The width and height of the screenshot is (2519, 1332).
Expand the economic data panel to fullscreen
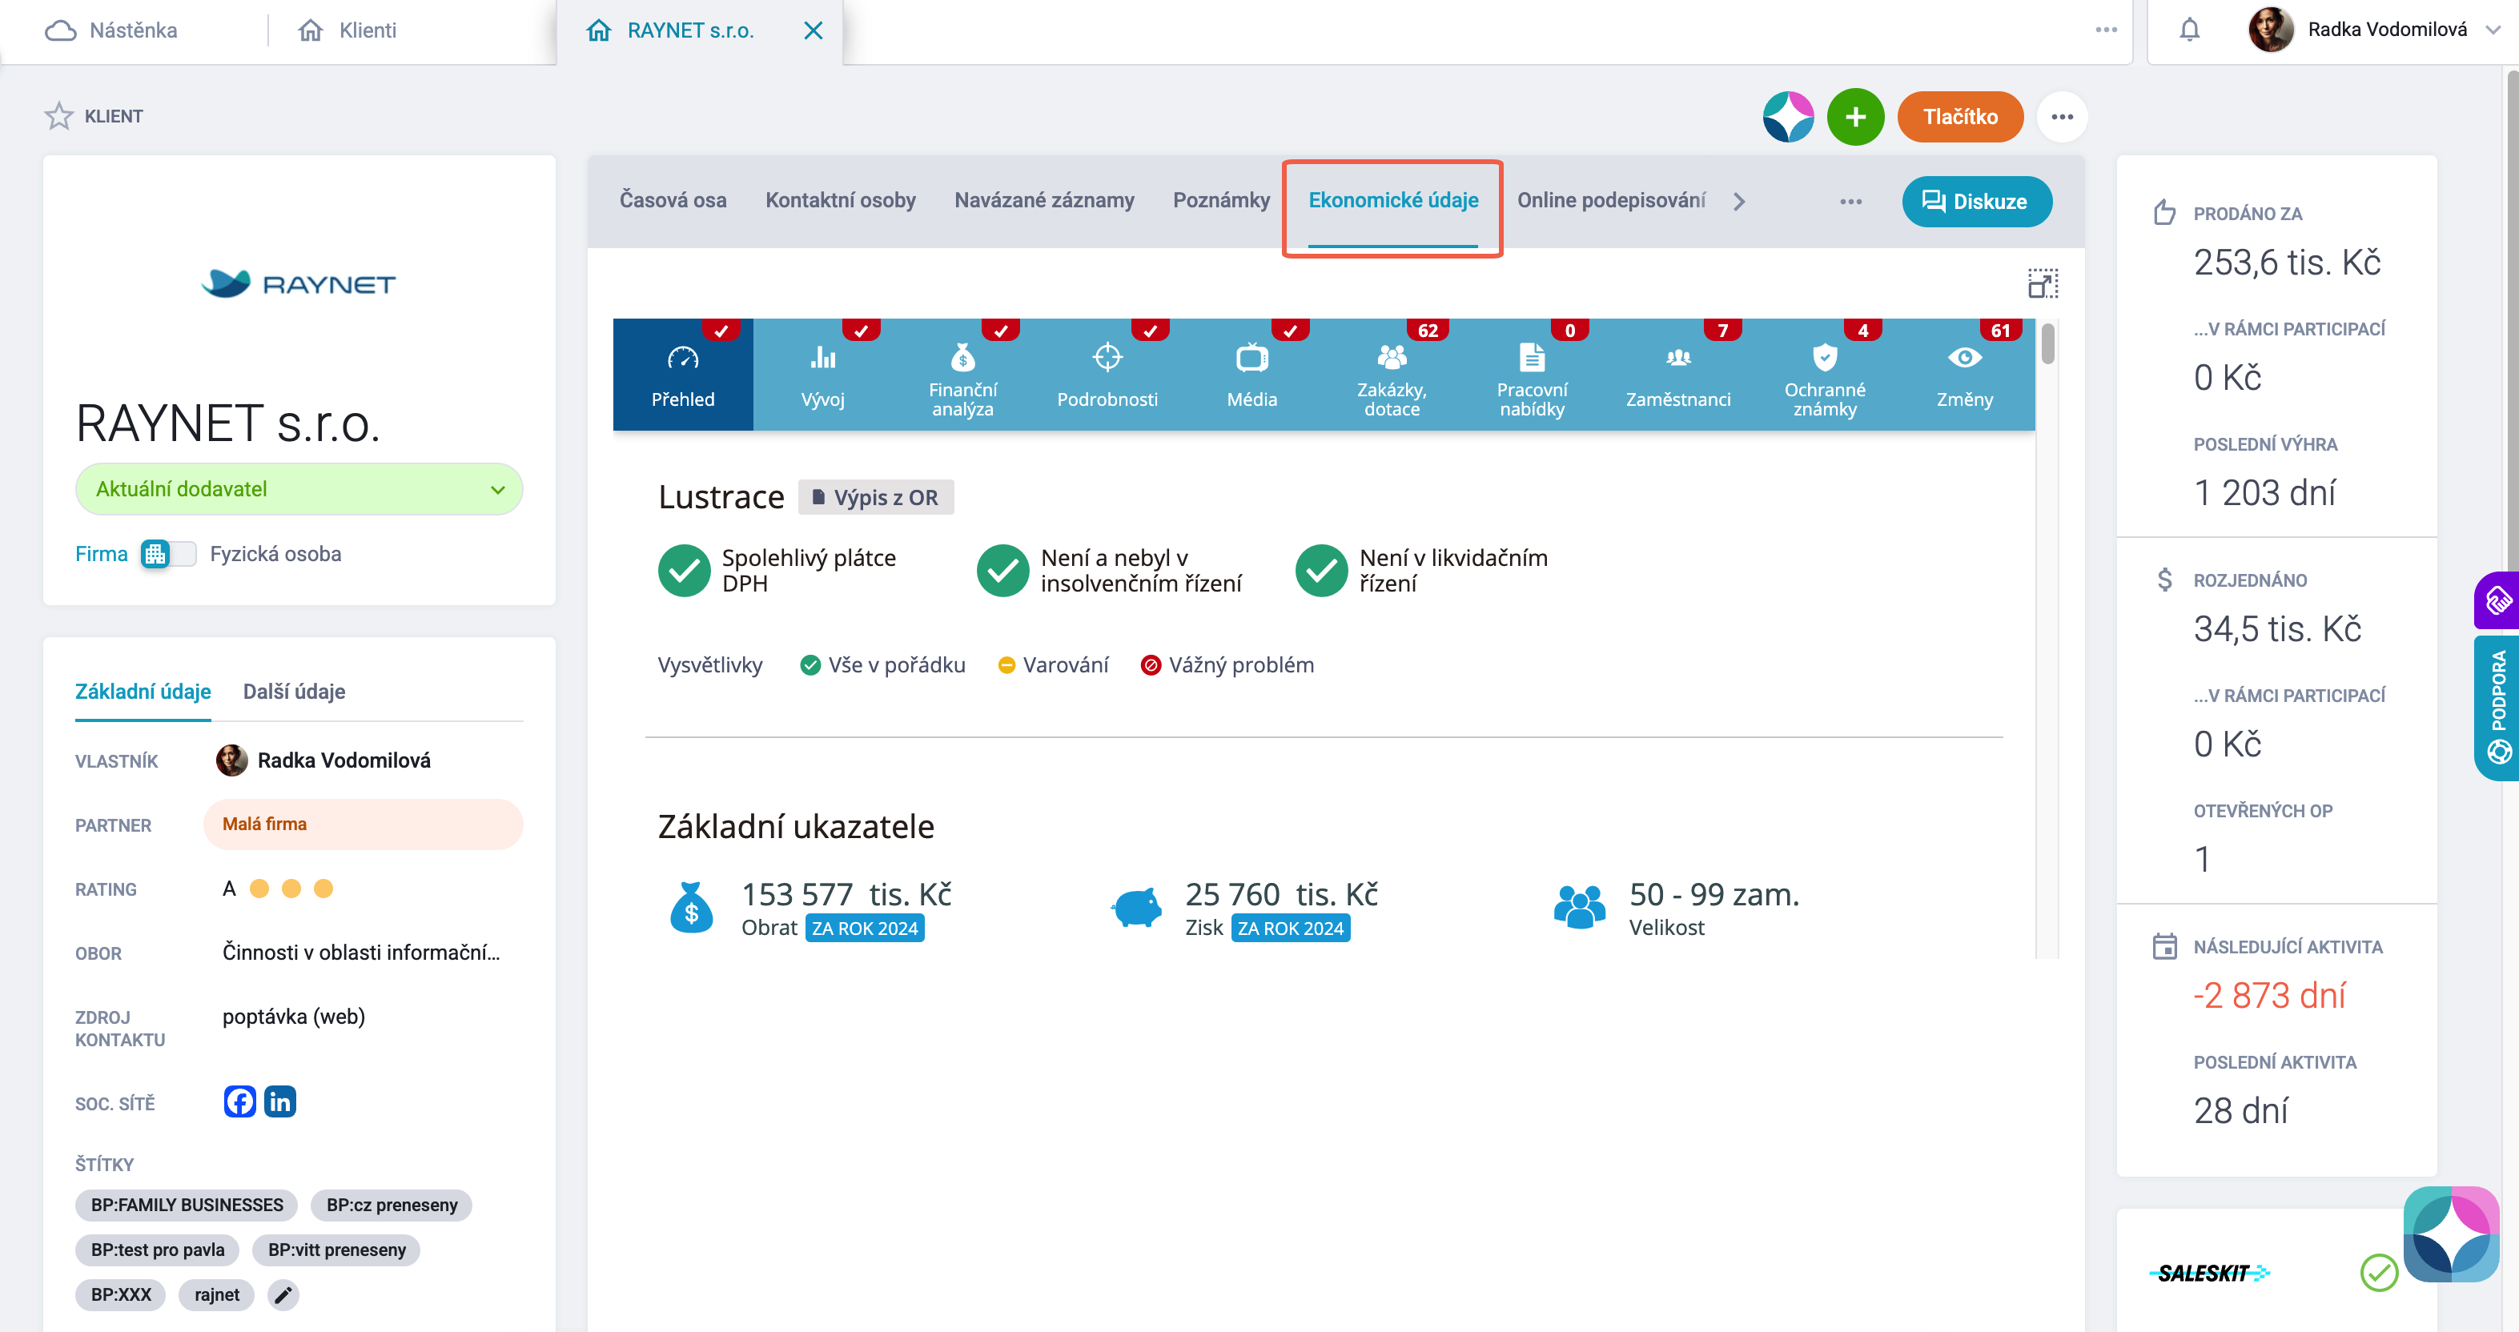point(2043,283)
